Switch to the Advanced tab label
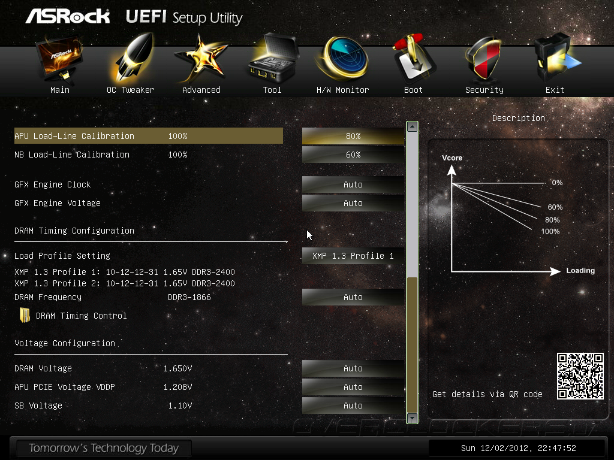 click(201, 90)
